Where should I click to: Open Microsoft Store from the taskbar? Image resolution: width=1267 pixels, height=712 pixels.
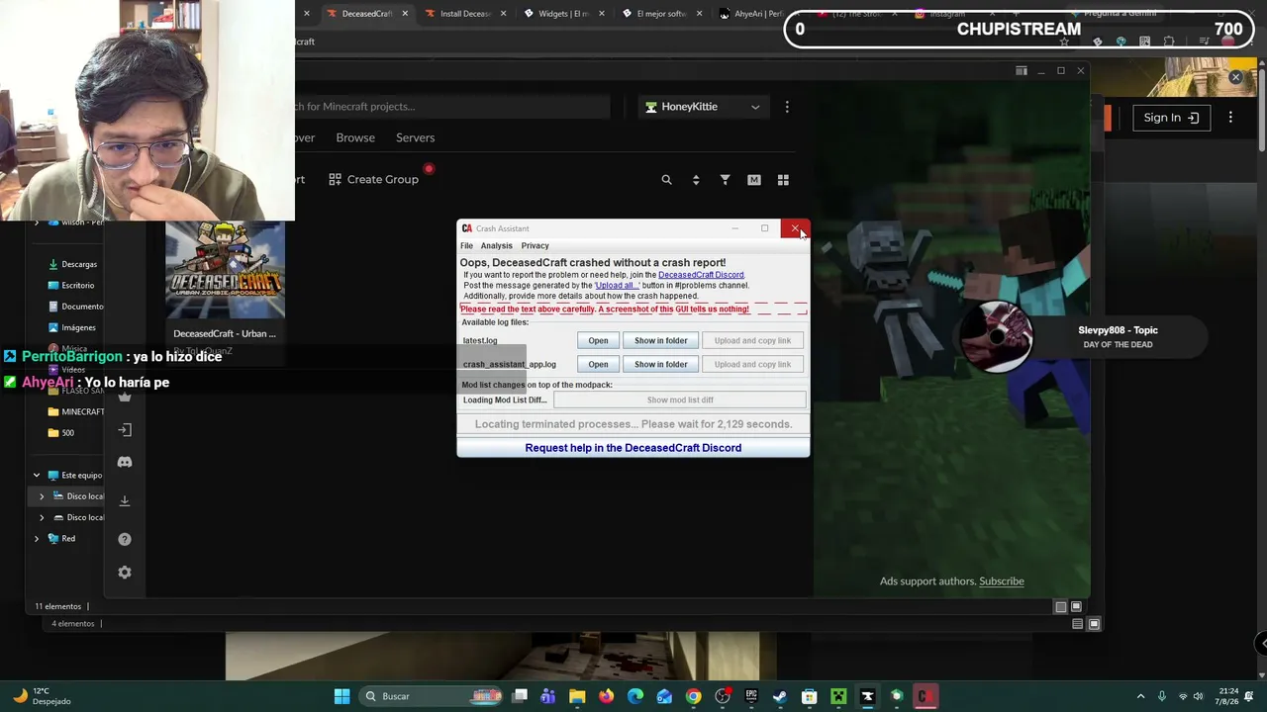[x=809, y=696]
